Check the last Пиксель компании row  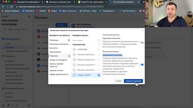coord(99,70)
